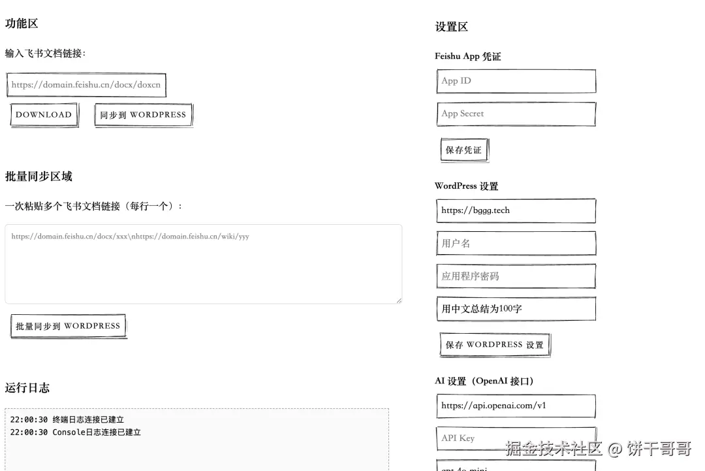The height and width of the screenshot is (471, 705).
Task: Click the 用中文总结为100字 prompt field
Action: (516, 308)
